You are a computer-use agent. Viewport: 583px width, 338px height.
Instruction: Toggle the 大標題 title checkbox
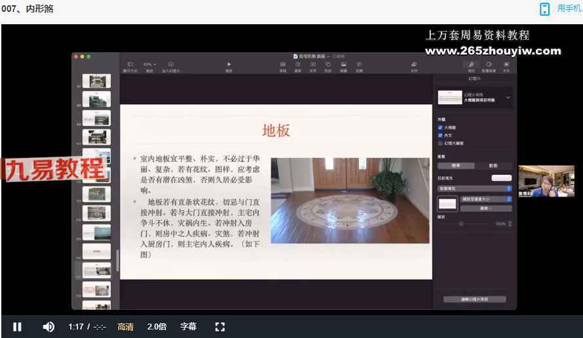(x=440, y=128)
